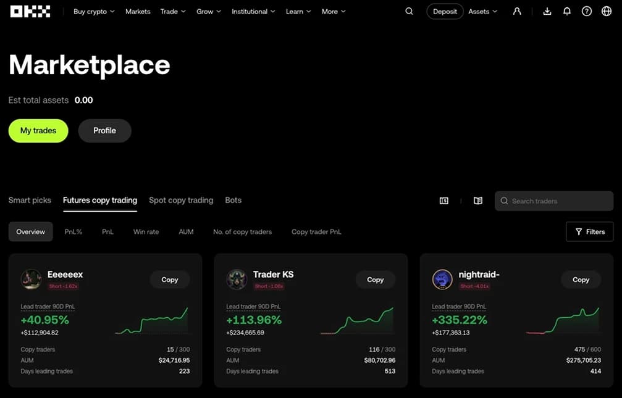Select the Smart picks tab
Screen dimensions: 622x398
point(30,200)
